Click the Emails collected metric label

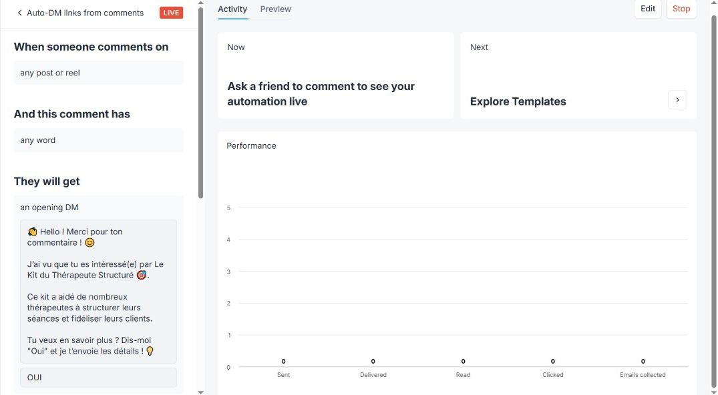click(643, 375)
